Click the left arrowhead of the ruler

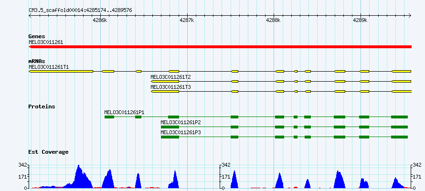pyautogui.click(x=30, y=15)
